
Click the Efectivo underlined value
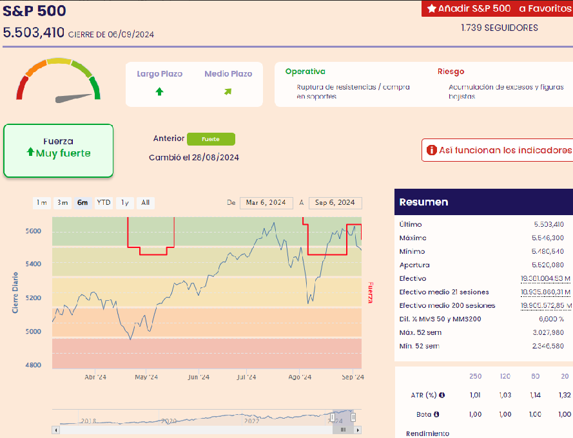click(x=545, y=279)
